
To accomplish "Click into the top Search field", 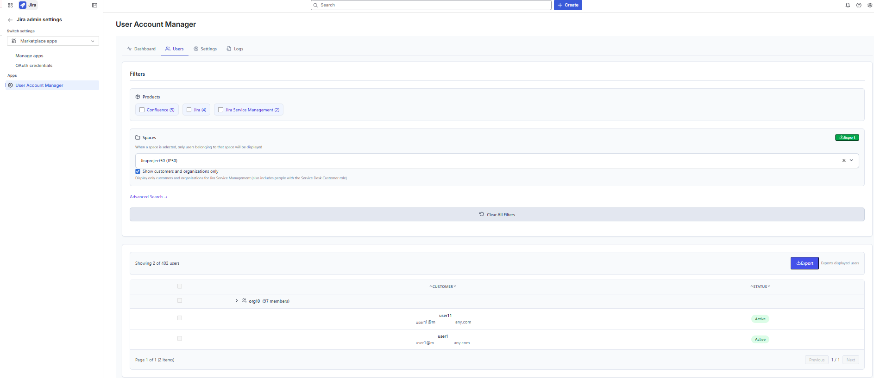I will pos(431,5).
